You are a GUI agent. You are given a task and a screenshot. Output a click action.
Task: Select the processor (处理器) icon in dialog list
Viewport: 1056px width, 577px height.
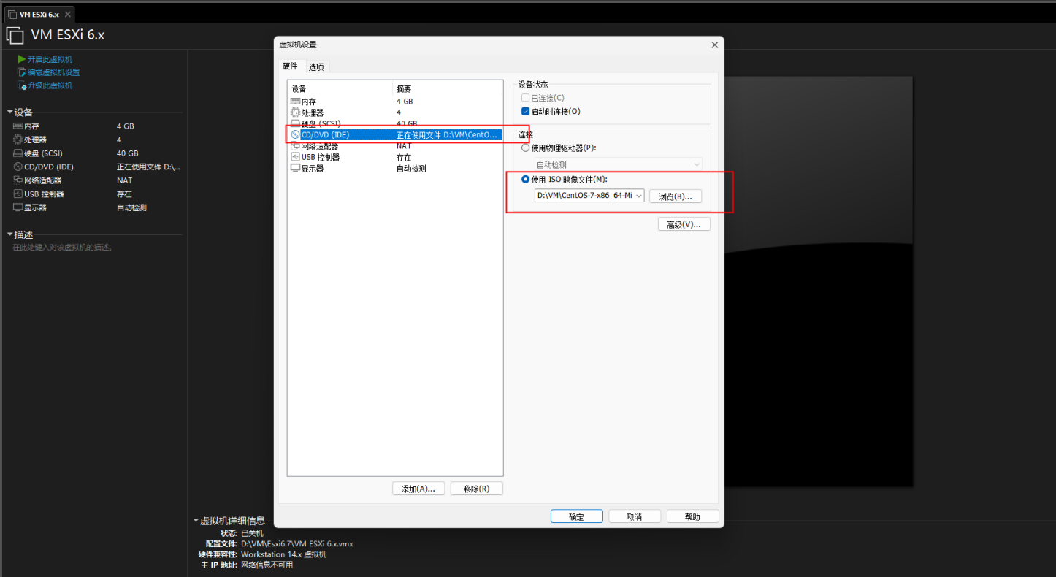pyautogui.click(x=295, y=112)
